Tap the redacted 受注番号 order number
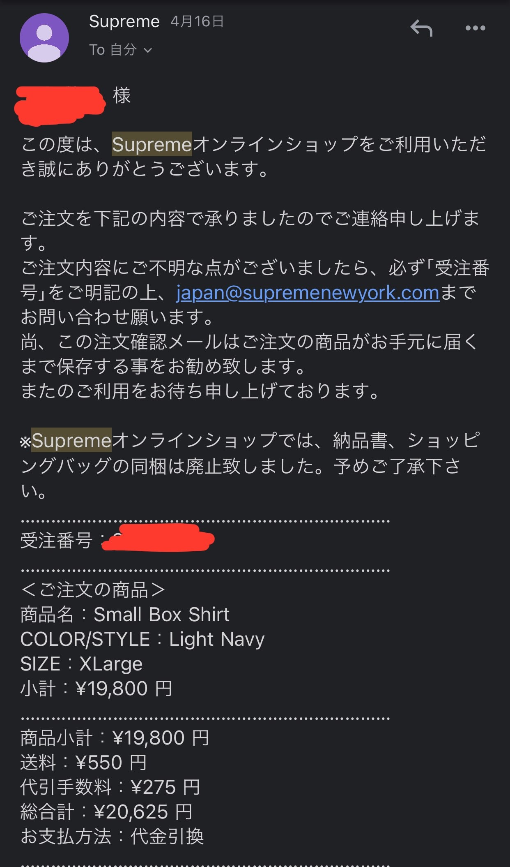The width and height of the screenshot is (510, 867). click(158, 538)
